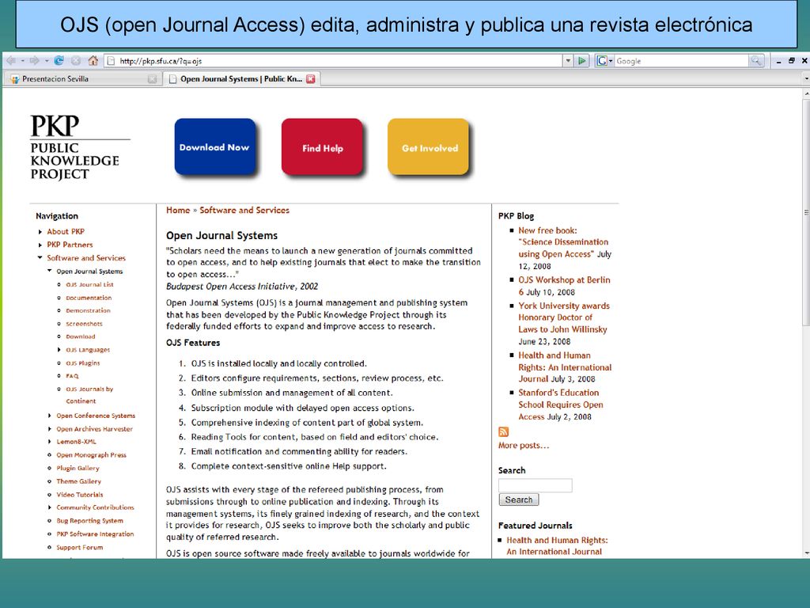The height and width of the screenshot is (608, 810).
Task: Close the Open Journal Systems tab
Action: (x=310, y=79)
